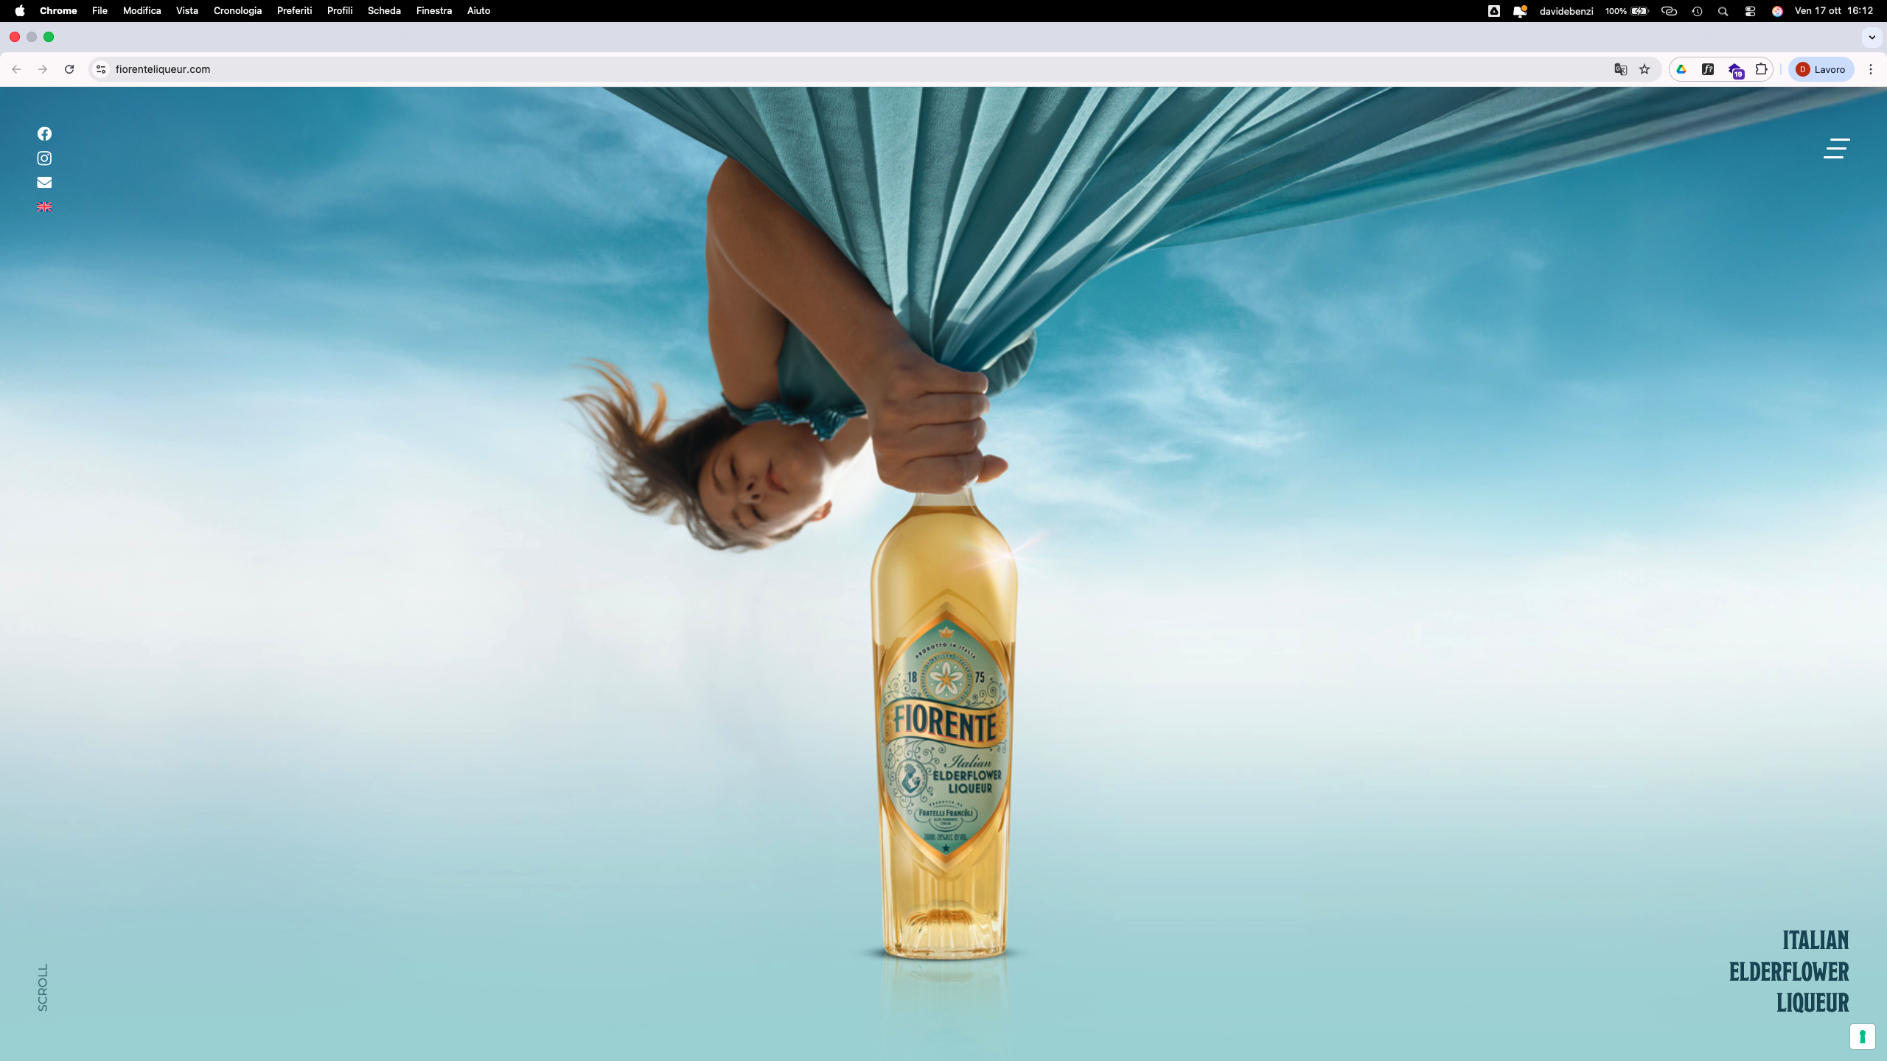Open the Instagram social icon

(x=44, y=158)
